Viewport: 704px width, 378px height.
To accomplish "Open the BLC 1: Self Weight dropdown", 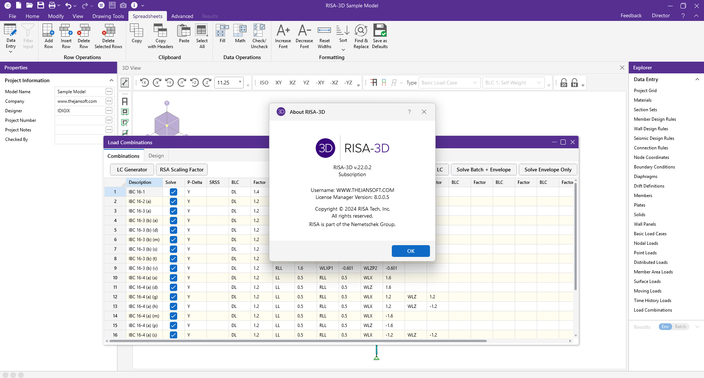I will coord(513,83).
